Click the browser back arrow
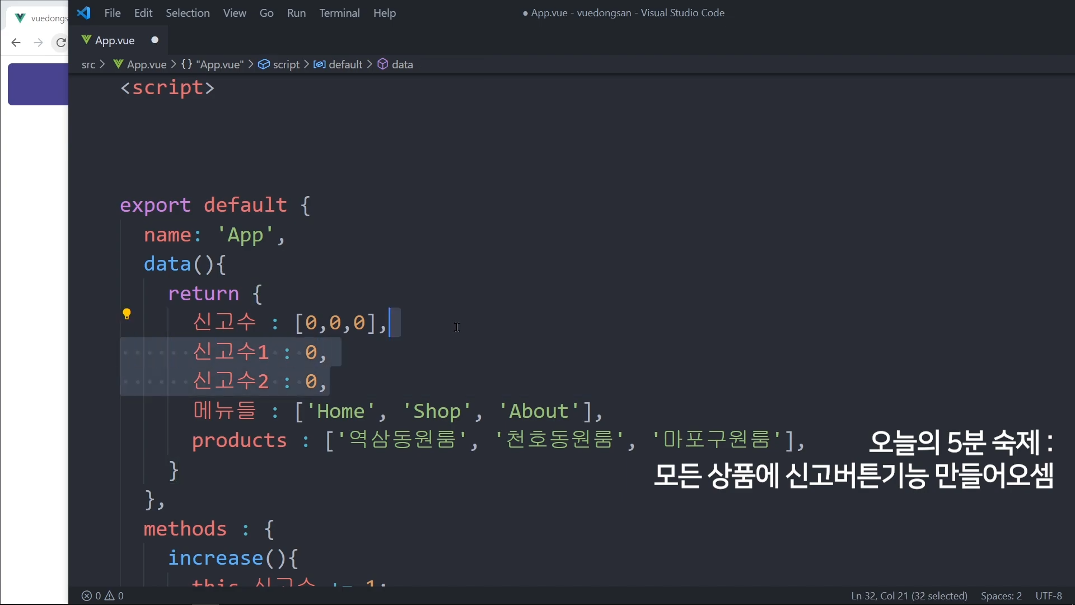The height and width of the screenshot is (605, 1075). coord(16,43)
